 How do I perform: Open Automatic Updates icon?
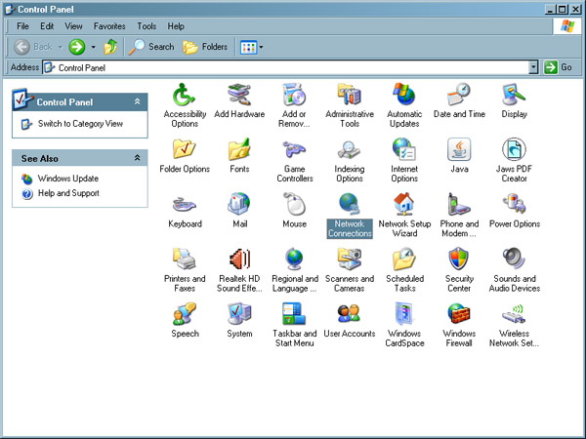404,105
